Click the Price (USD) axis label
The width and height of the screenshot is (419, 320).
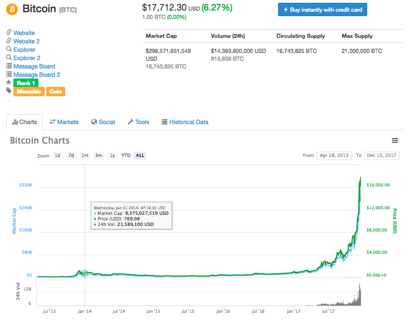pyautogui.click(x=394, y=221)
